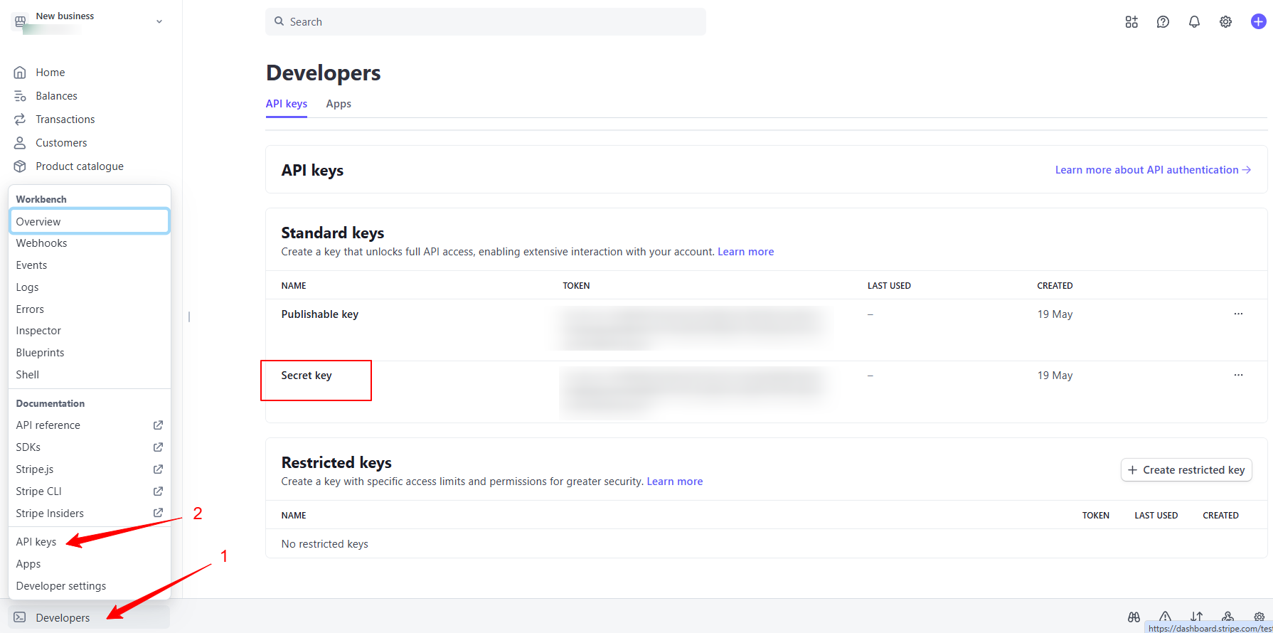Expand the New business account dropdown

[159, 21]
